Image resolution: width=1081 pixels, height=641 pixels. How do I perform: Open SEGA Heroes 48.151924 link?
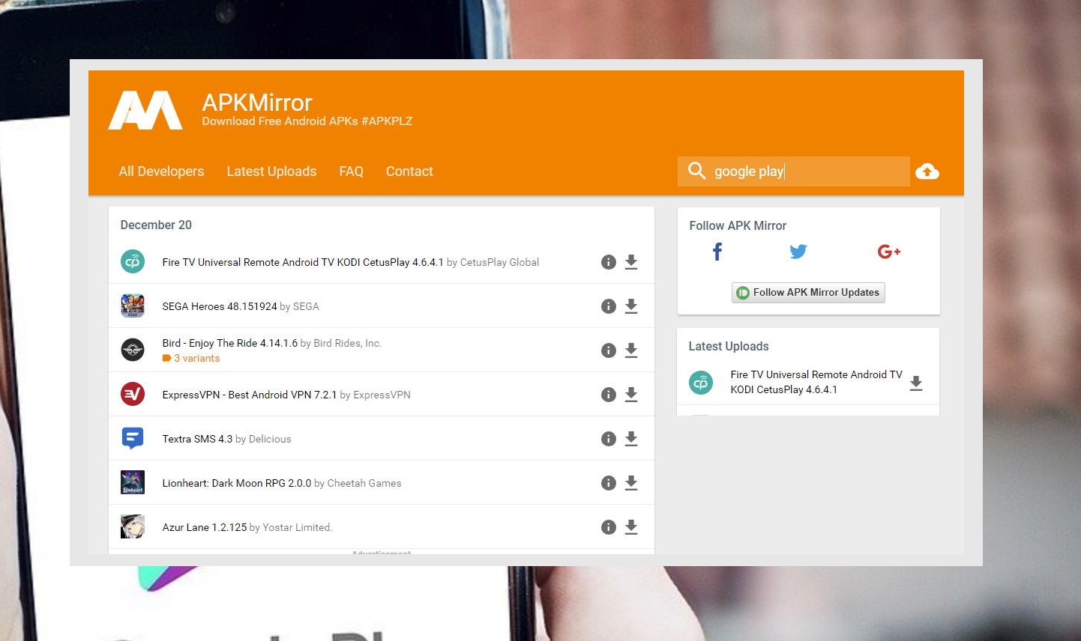(x=220, y=306)
